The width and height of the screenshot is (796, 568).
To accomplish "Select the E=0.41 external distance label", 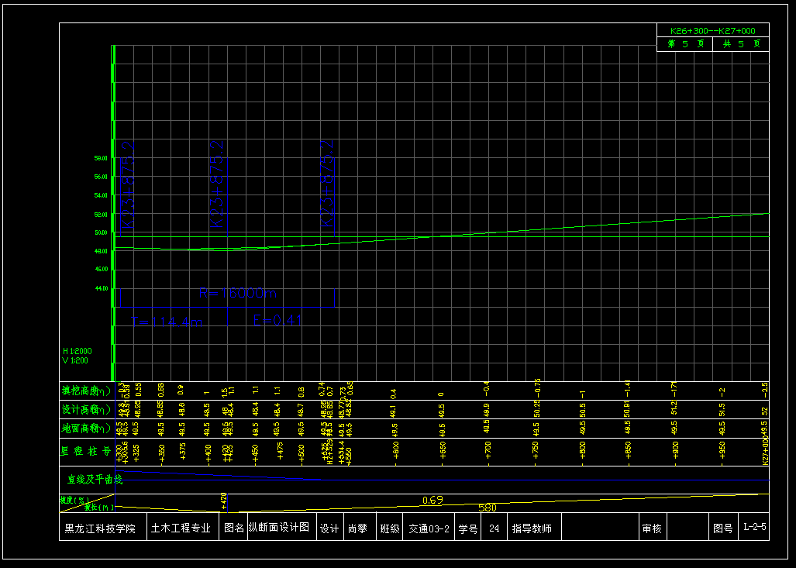I will click(277, 320).
